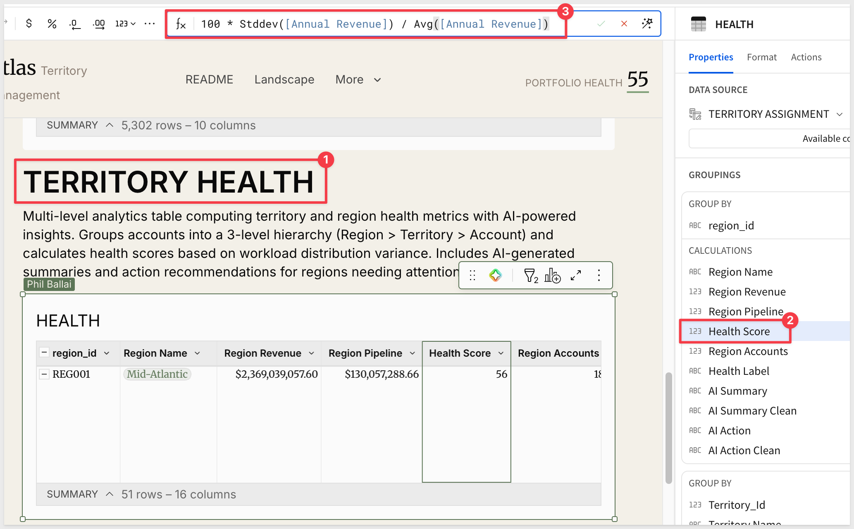
Task: Click the Health Score value 56
Action: (x=501, y=374)
